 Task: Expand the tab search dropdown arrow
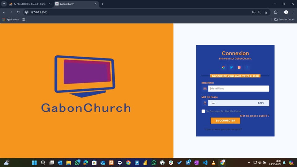tap(4, 4)
